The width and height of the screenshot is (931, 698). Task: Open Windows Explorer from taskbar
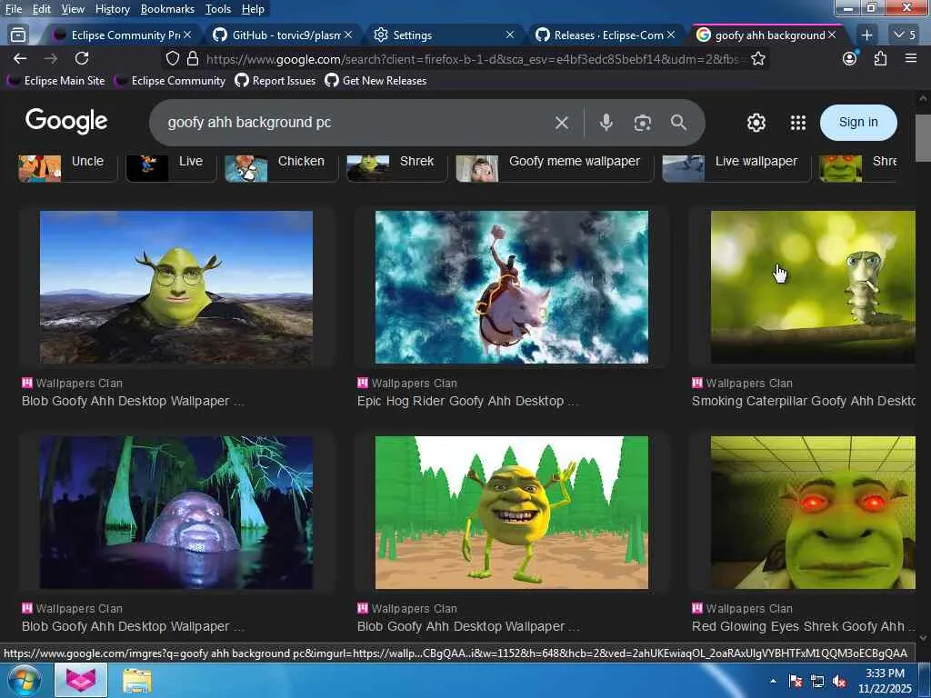click(137, 681)
